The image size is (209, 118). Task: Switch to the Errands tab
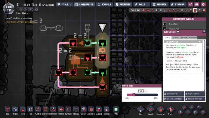coord(184,38)
